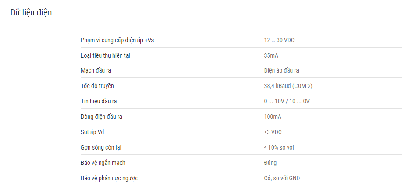Select the 'Sụt áp Vd' row label

point(92,132)
